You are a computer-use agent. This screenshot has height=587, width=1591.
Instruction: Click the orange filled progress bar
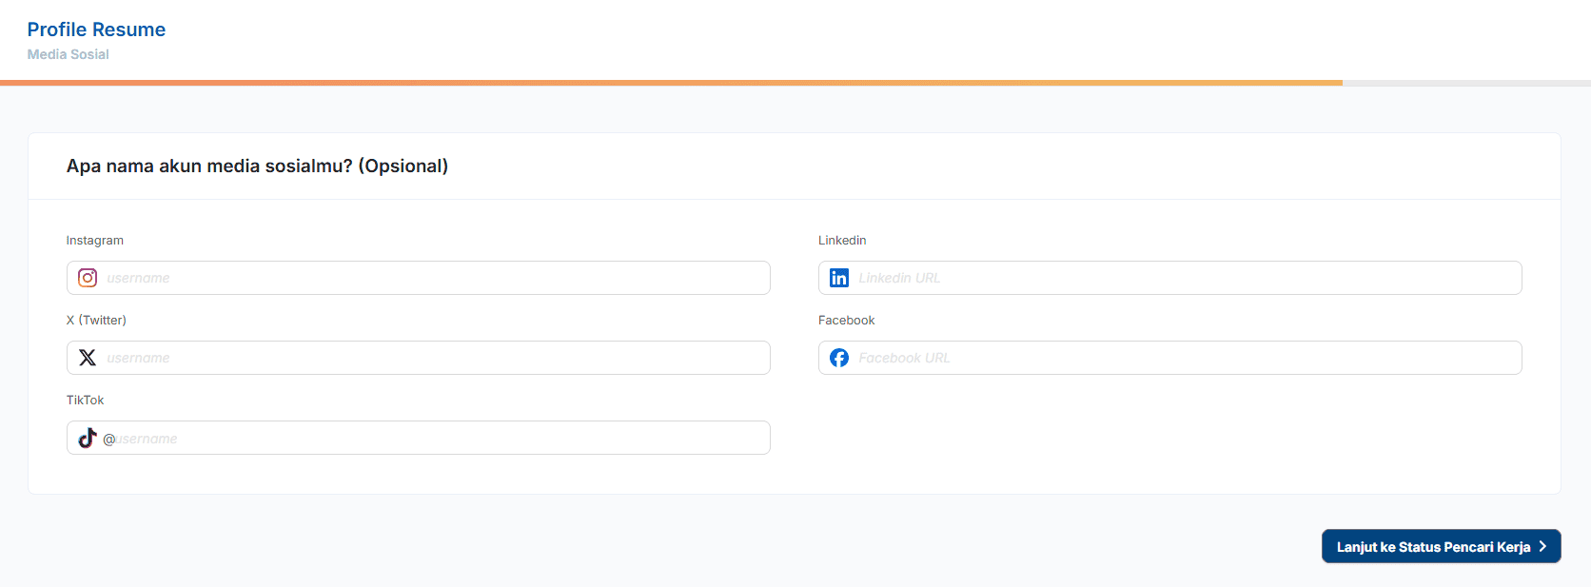(x=671, y=83)
